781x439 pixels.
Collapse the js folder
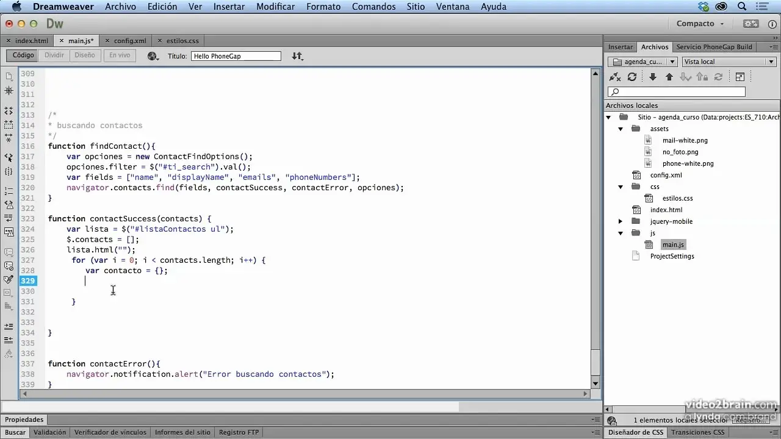coord(621,233)
